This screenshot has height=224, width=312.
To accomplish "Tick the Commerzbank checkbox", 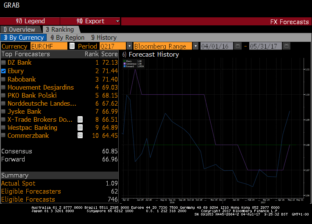I will [x=3, y=136].
